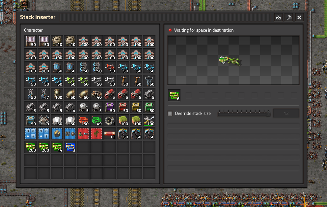This screenshot has height=207, width=327.
Task: Select the yellow storage chest
Action: [x=136, y=107]
